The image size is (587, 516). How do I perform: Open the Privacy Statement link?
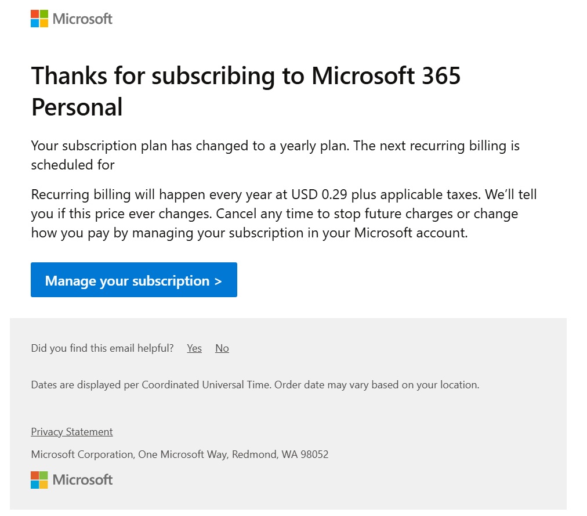[x=72, y=432]
